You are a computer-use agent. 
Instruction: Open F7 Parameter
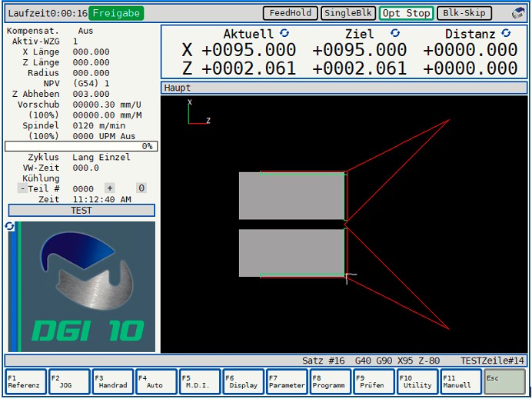point(287,382)
